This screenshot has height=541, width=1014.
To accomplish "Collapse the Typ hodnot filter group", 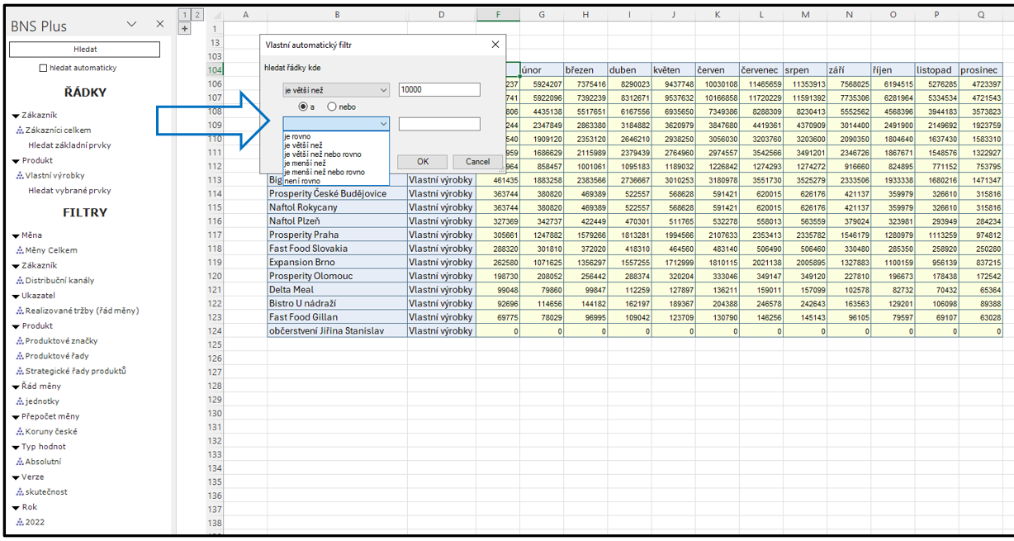I will click(16, 447).
